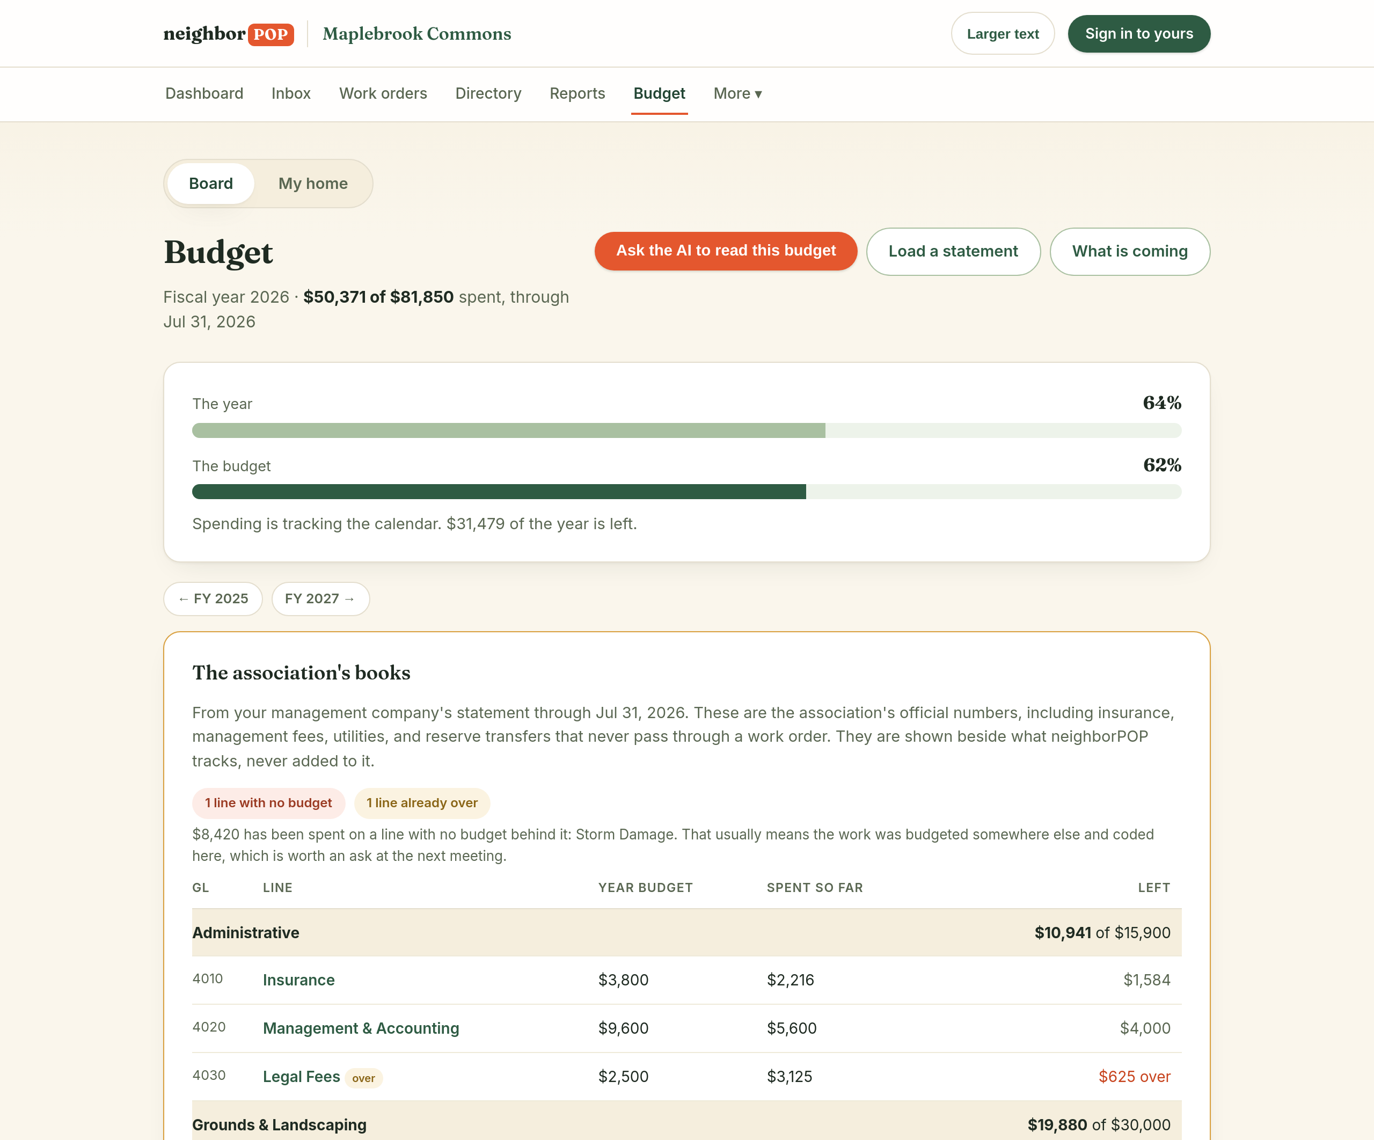Viewport: 1374px width, 1140px height.
Task: Click GL code 4010
Action: tap(207, 978)
